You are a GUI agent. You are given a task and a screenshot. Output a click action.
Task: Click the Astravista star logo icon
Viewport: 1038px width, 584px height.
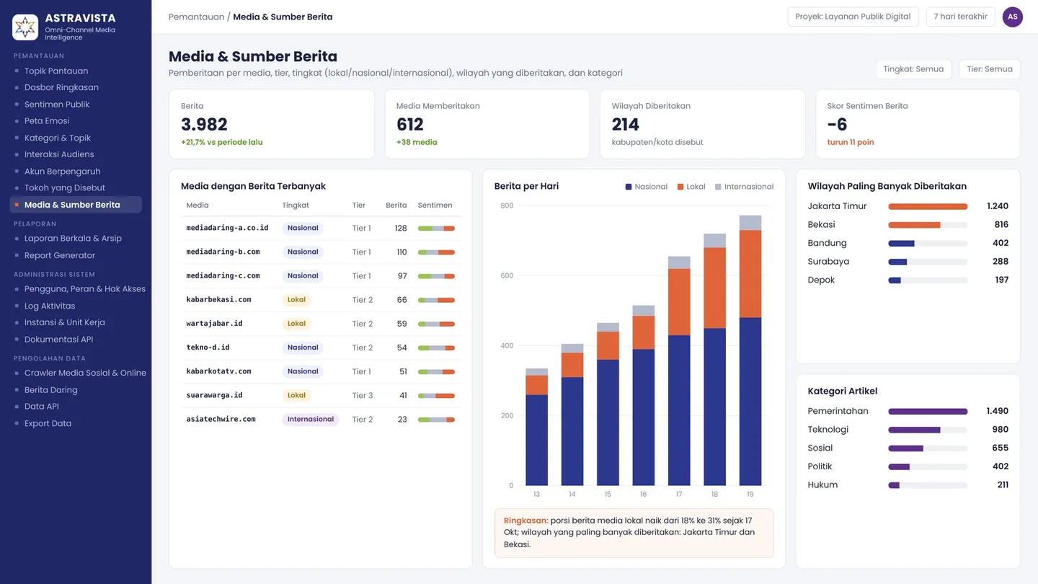point(25,27)
